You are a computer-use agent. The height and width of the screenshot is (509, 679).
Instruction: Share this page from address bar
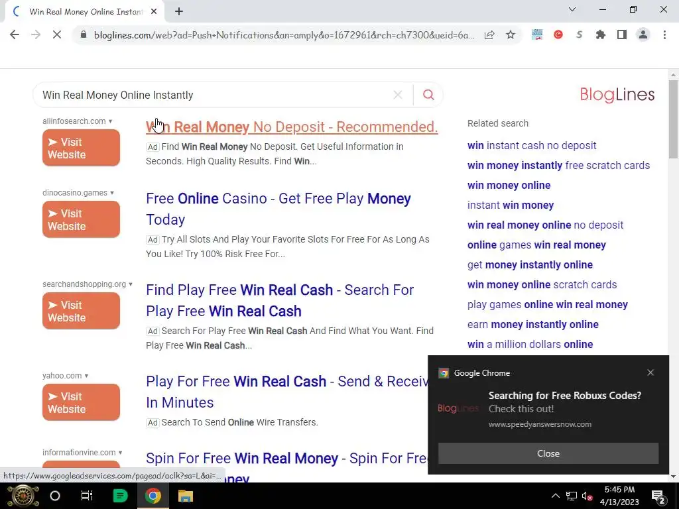[x=489, y=35]
